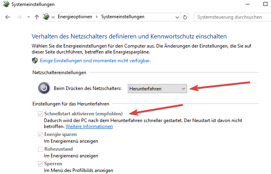The image size is (271, 174).
Task: Navigate to Energieoptionen breadcrumb
Action: tap(75, 17)
